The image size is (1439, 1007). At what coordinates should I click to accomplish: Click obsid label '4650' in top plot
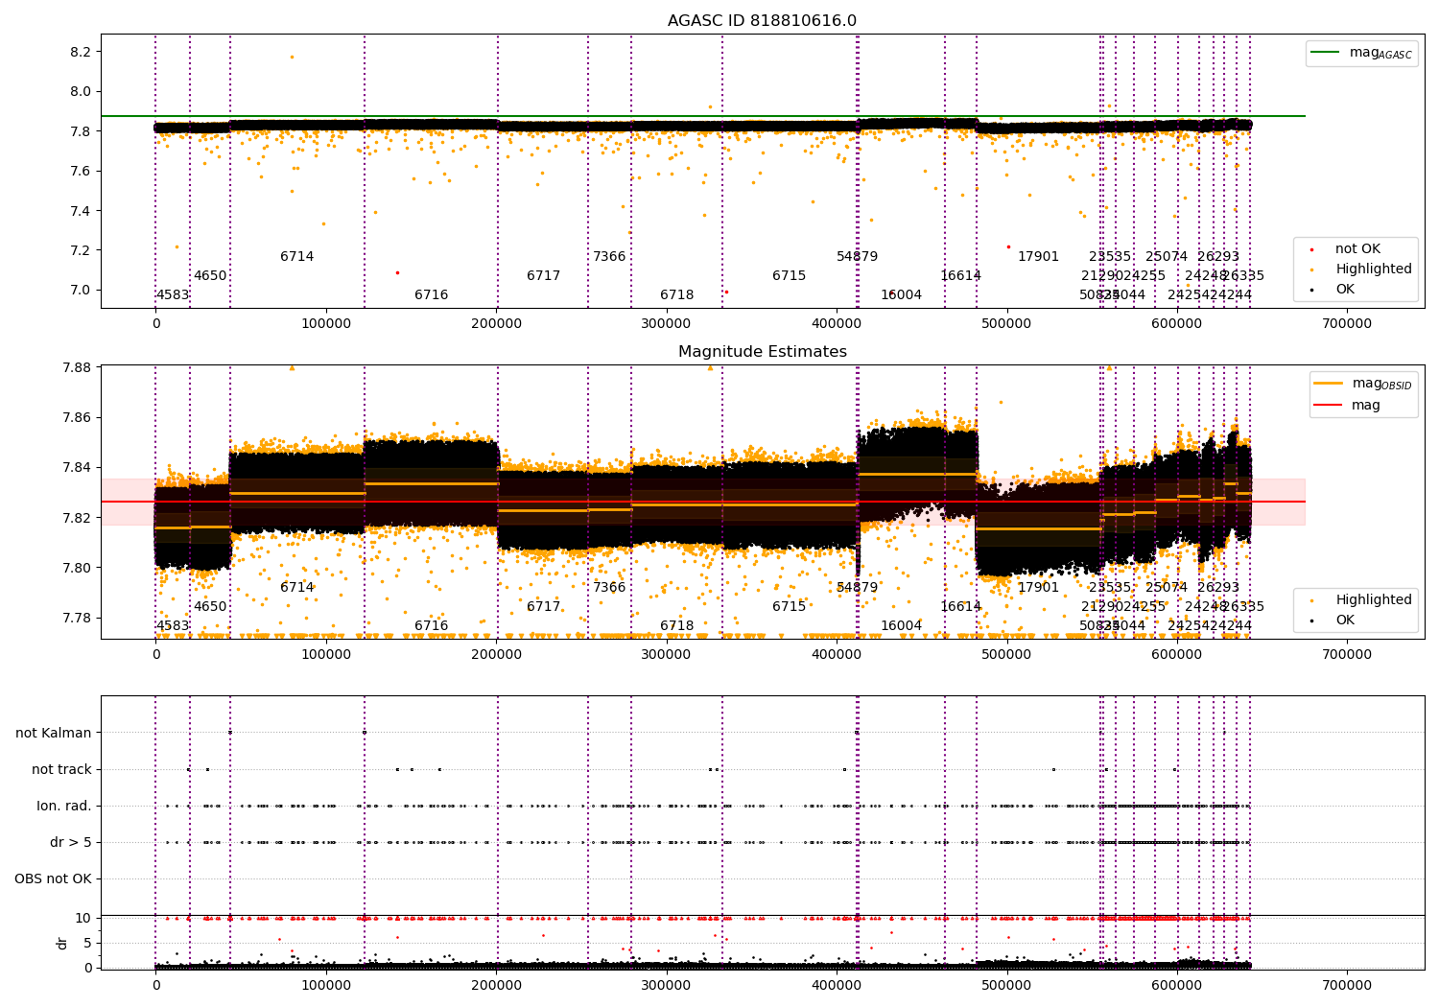(x=210, y=276)
